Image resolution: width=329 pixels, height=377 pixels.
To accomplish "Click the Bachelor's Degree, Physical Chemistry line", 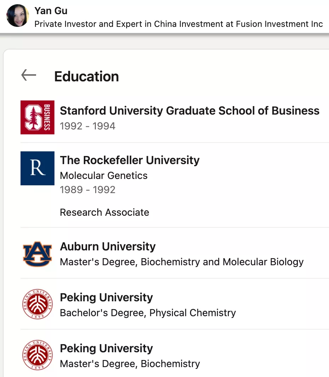I will (148, 313).
